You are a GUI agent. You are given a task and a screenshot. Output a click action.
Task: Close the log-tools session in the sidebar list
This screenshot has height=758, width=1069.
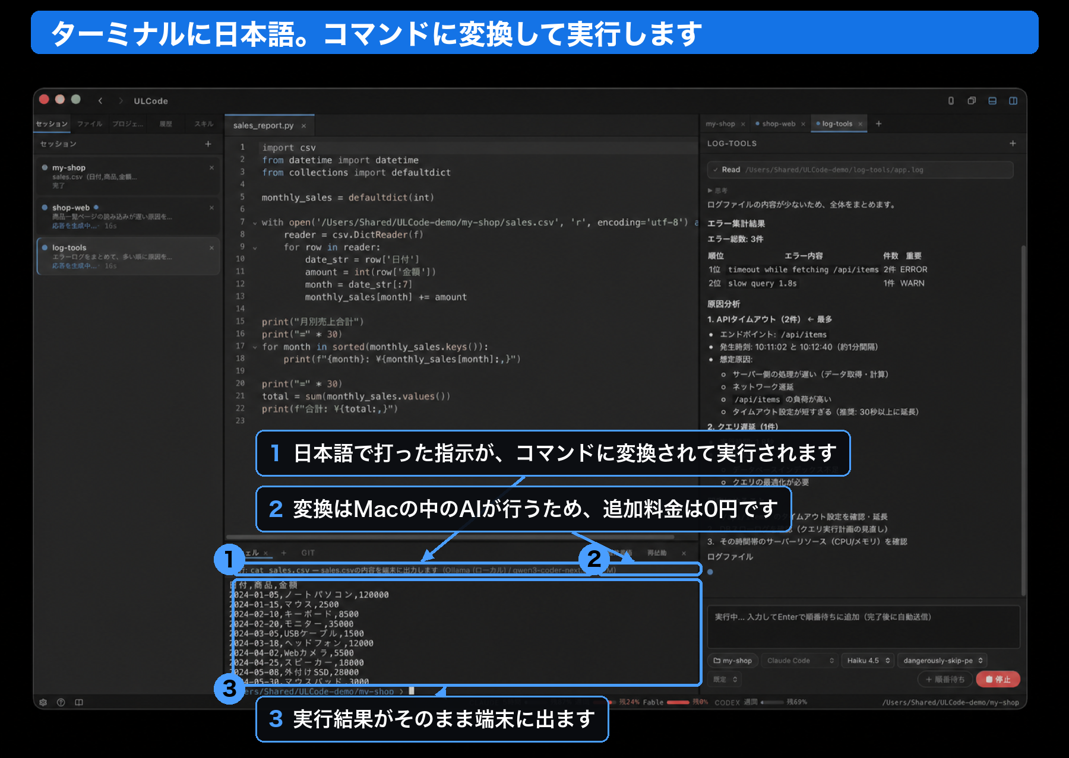pos(211,248)
